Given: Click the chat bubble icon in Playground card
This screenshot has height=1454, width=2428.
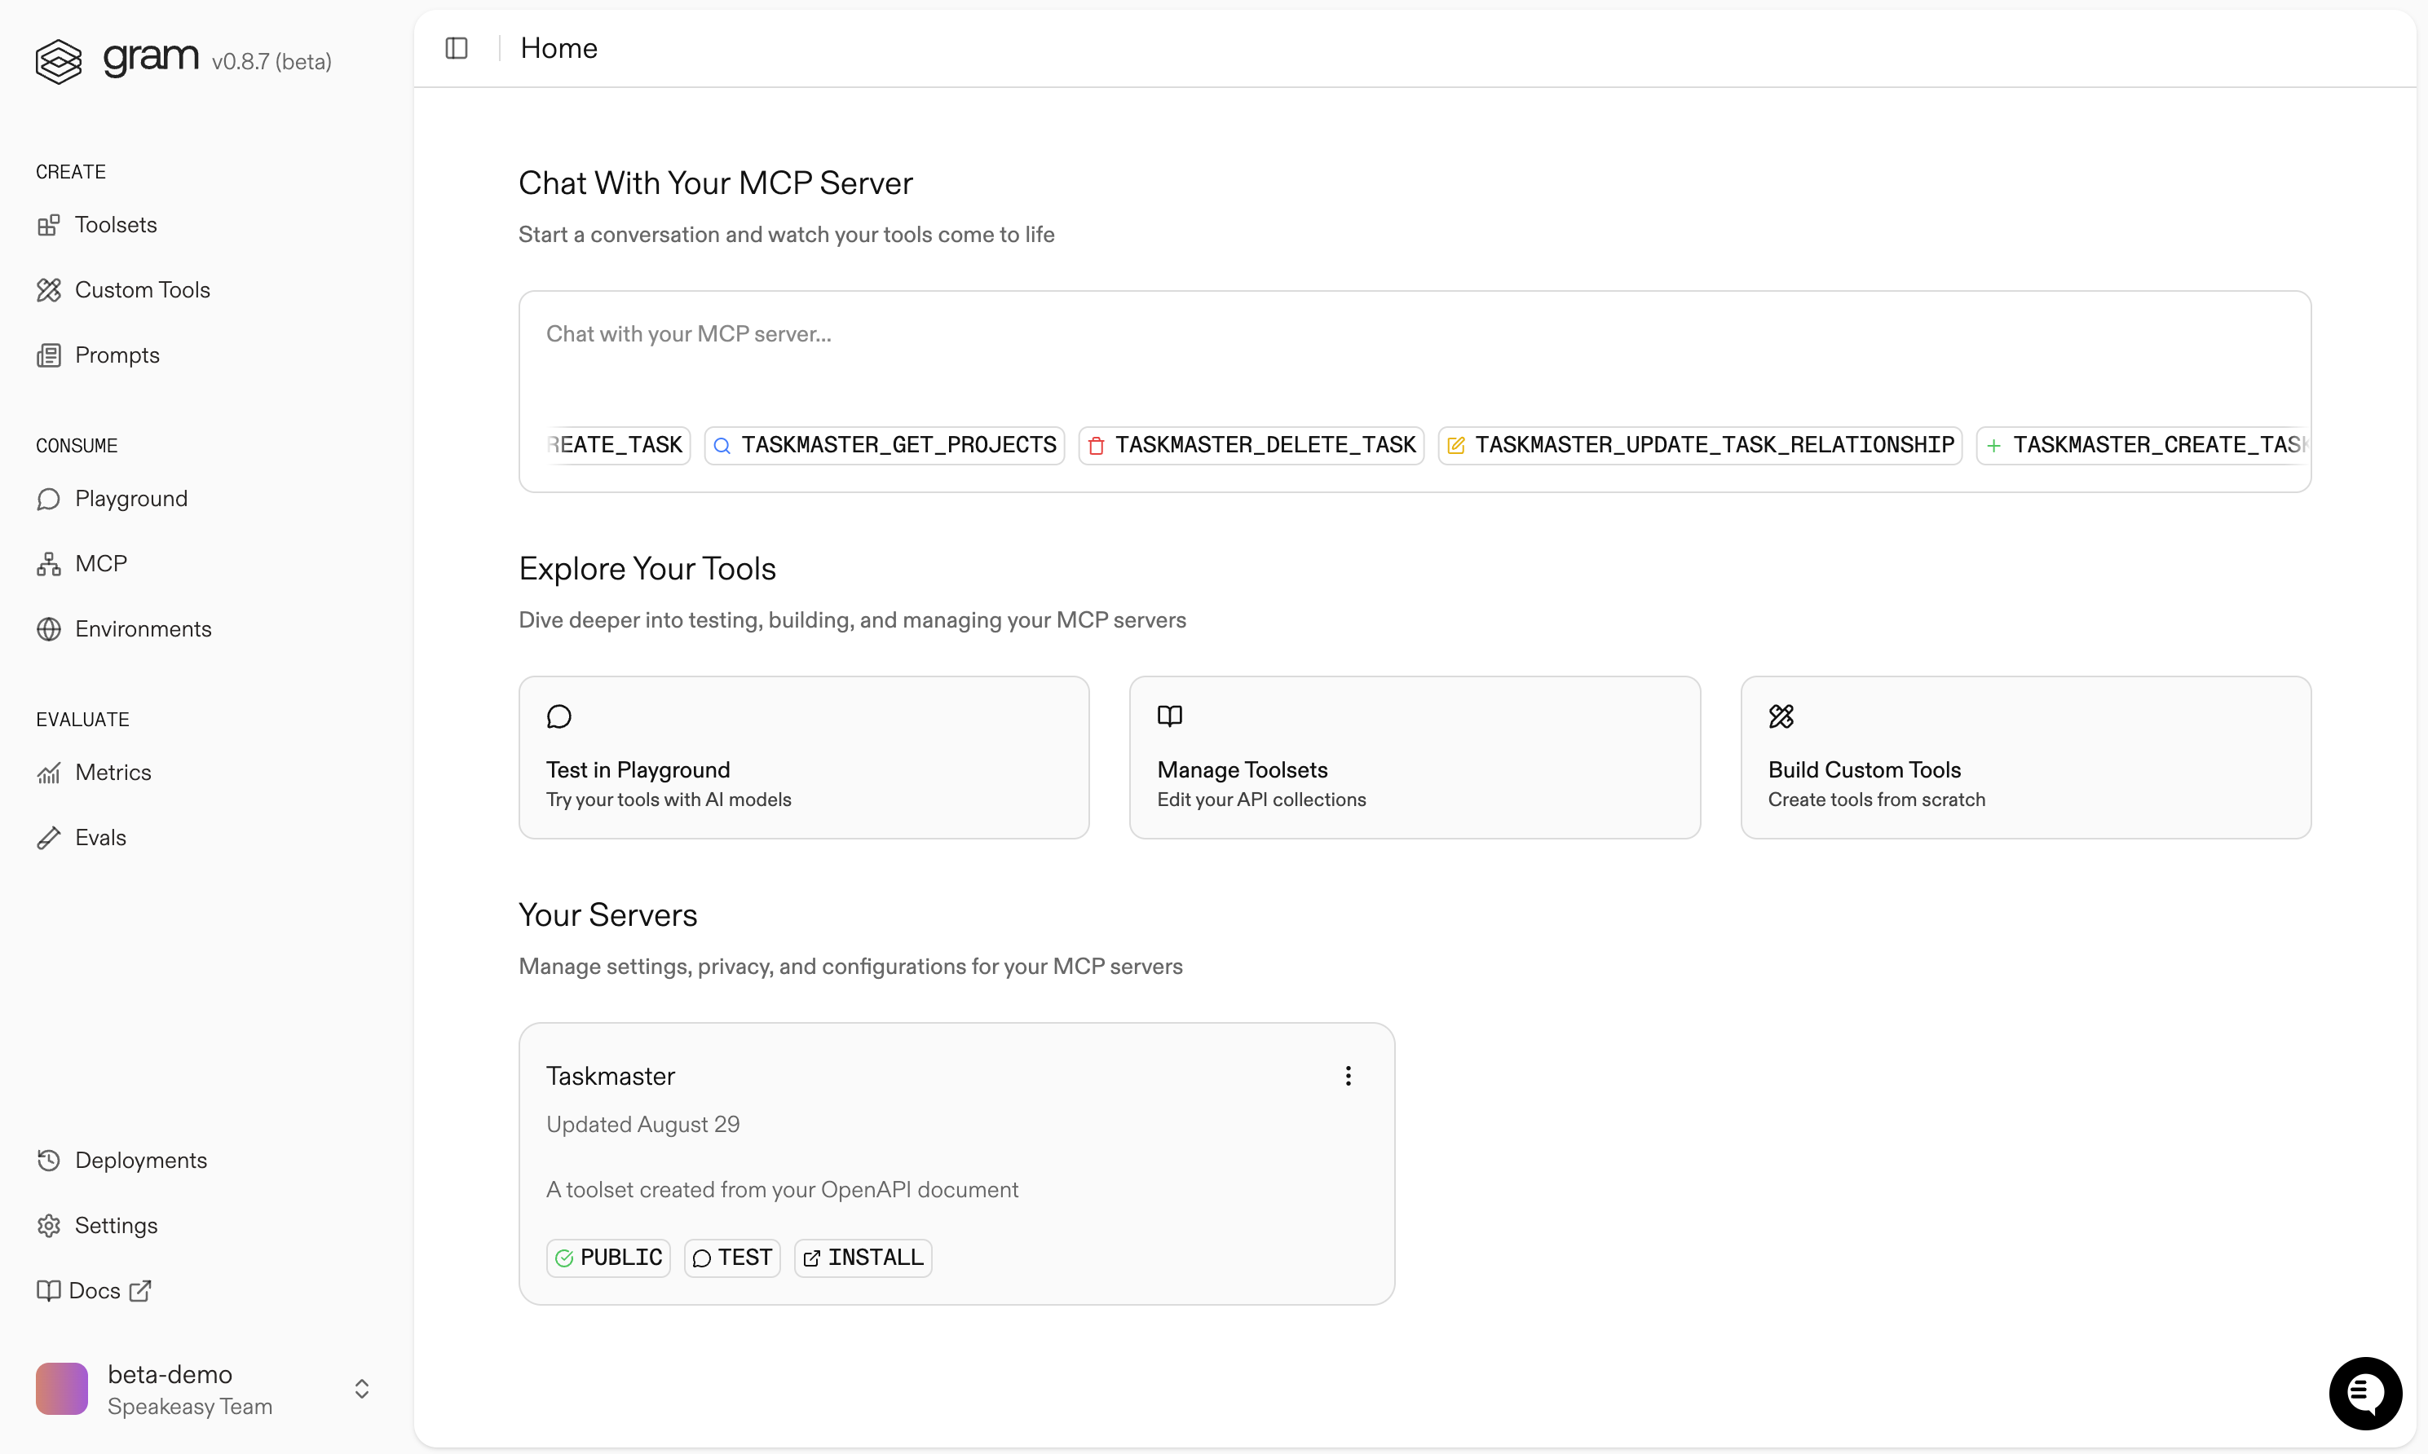Looking at the screenshot, I should click(558, 717).
